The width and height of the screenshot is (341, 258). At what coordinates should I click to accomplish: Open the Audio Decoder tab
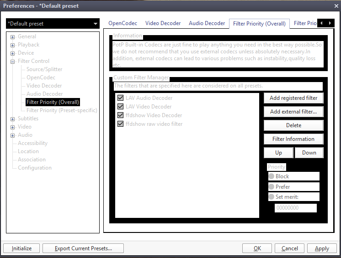207,23
